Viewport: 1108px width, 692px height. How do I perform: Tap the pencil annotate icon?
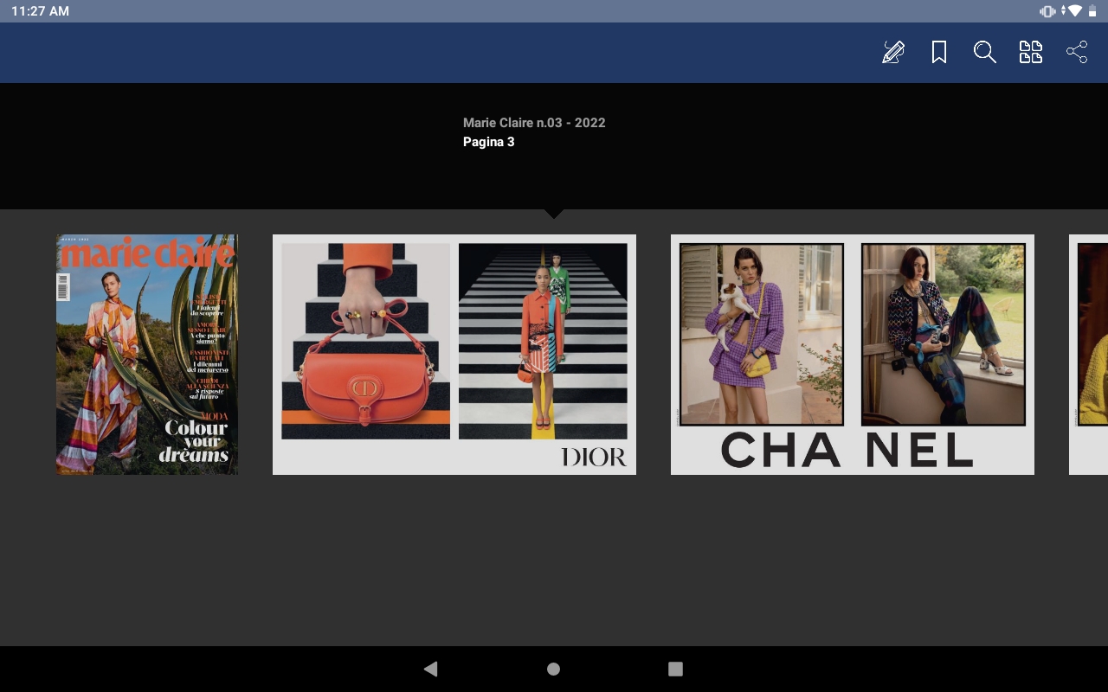(x=893, y=53)
